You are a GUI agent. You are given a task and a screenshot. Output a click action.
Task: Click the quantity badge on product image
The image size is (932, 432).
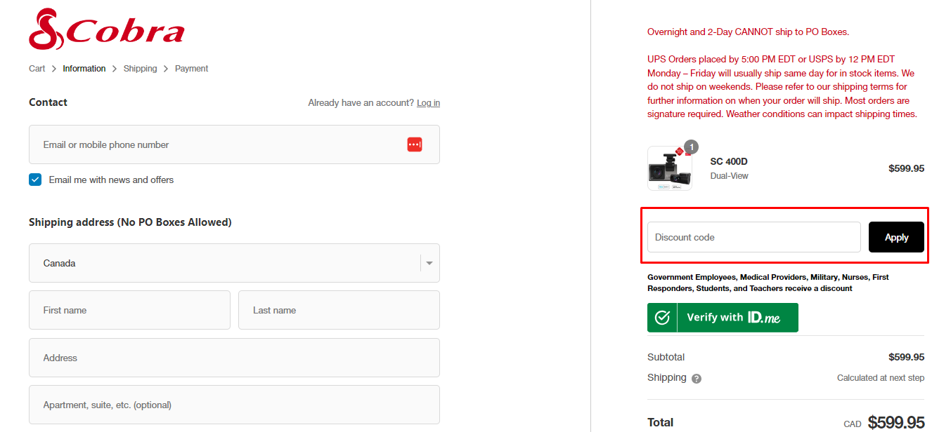coord(691,147)
